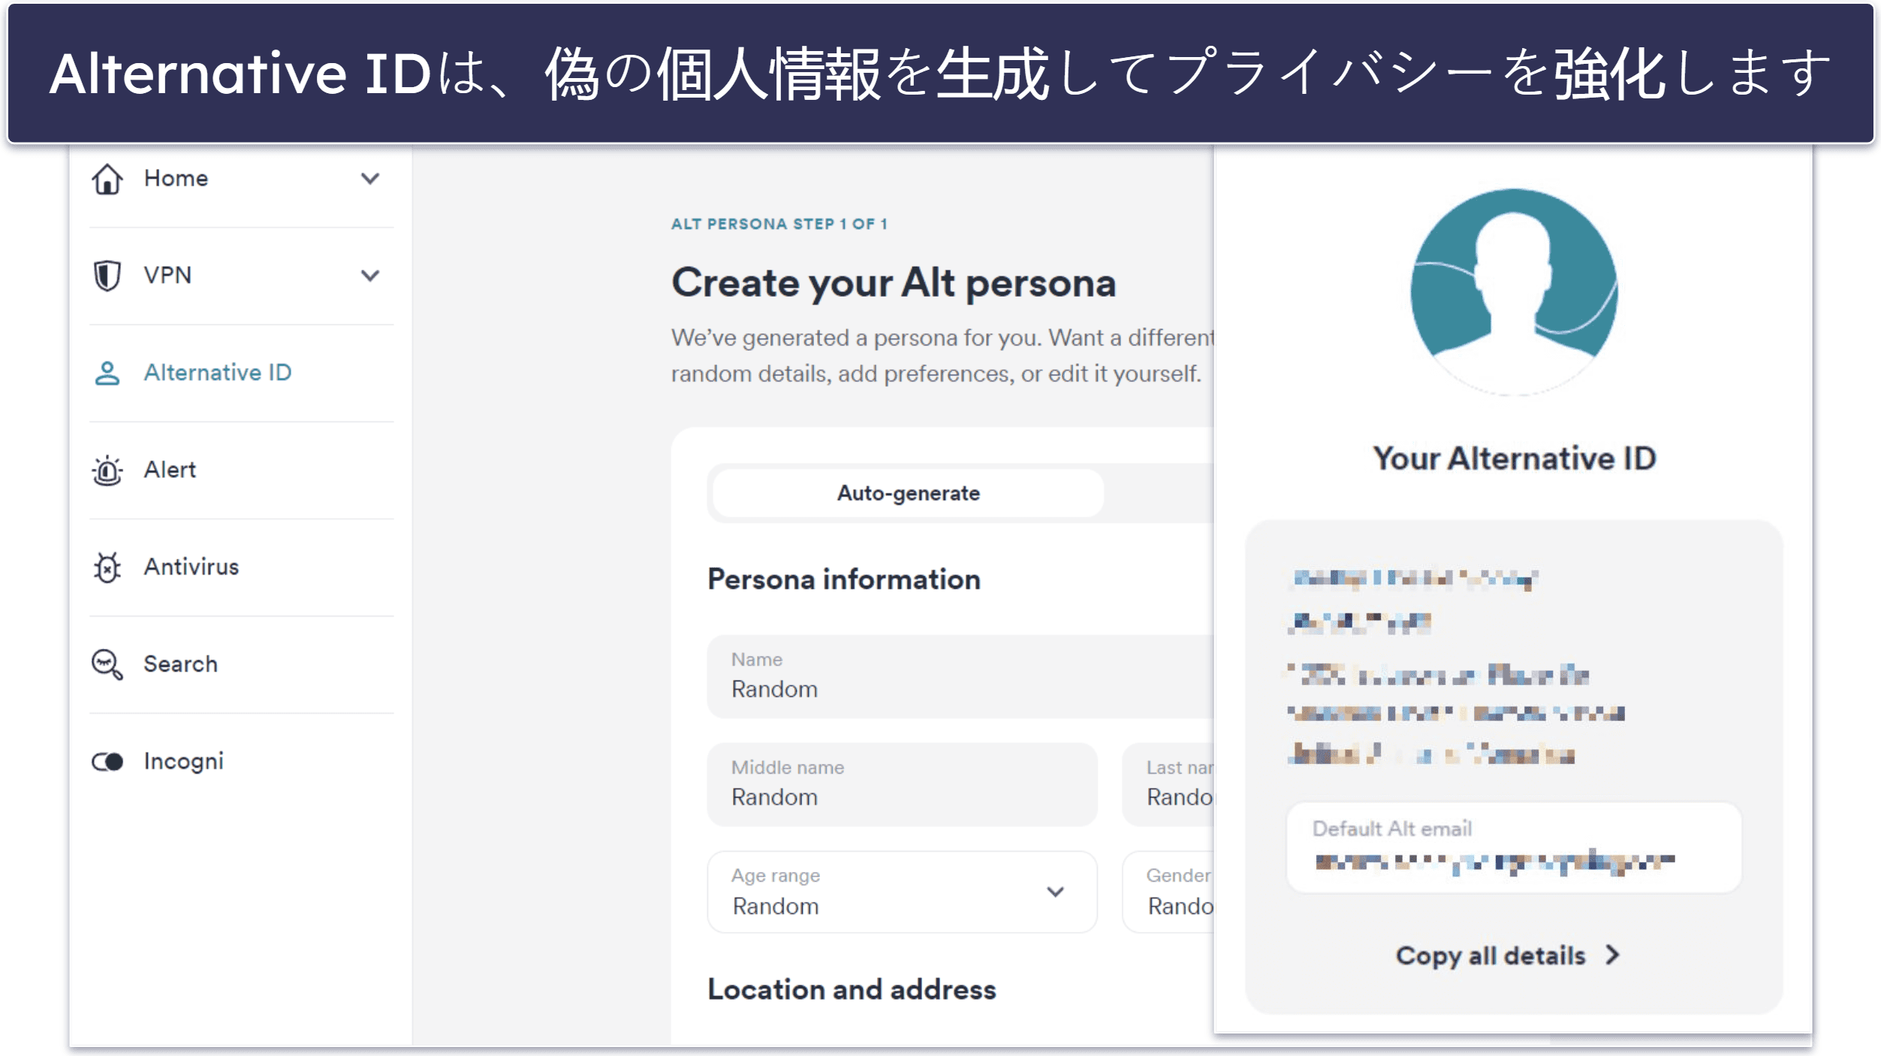Screen dimensions: 1881x1056
Task: Select the Auto-generate tab
Action: [x=909, y=493]
